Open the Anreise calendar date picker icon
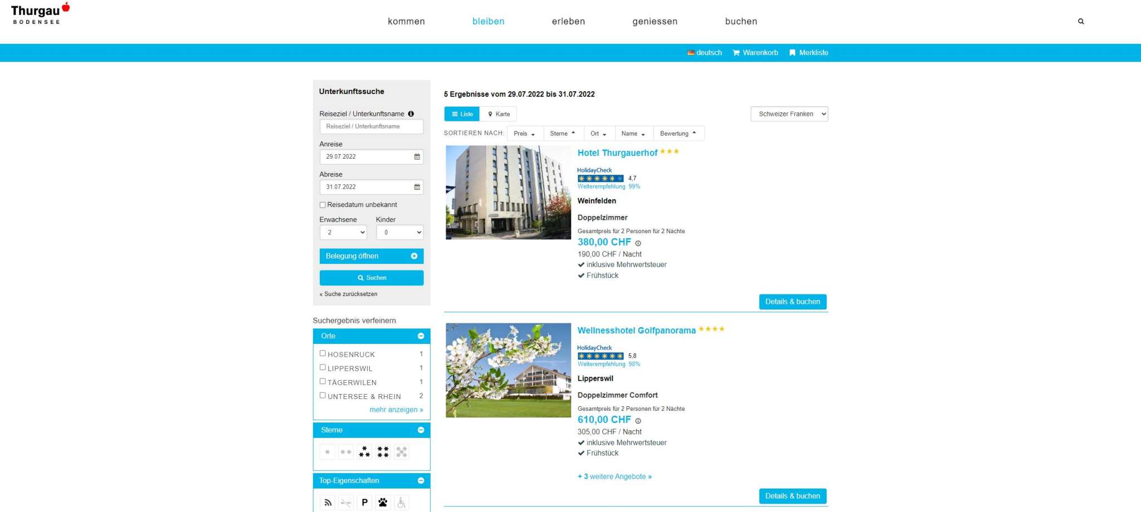 click(417, 157)
